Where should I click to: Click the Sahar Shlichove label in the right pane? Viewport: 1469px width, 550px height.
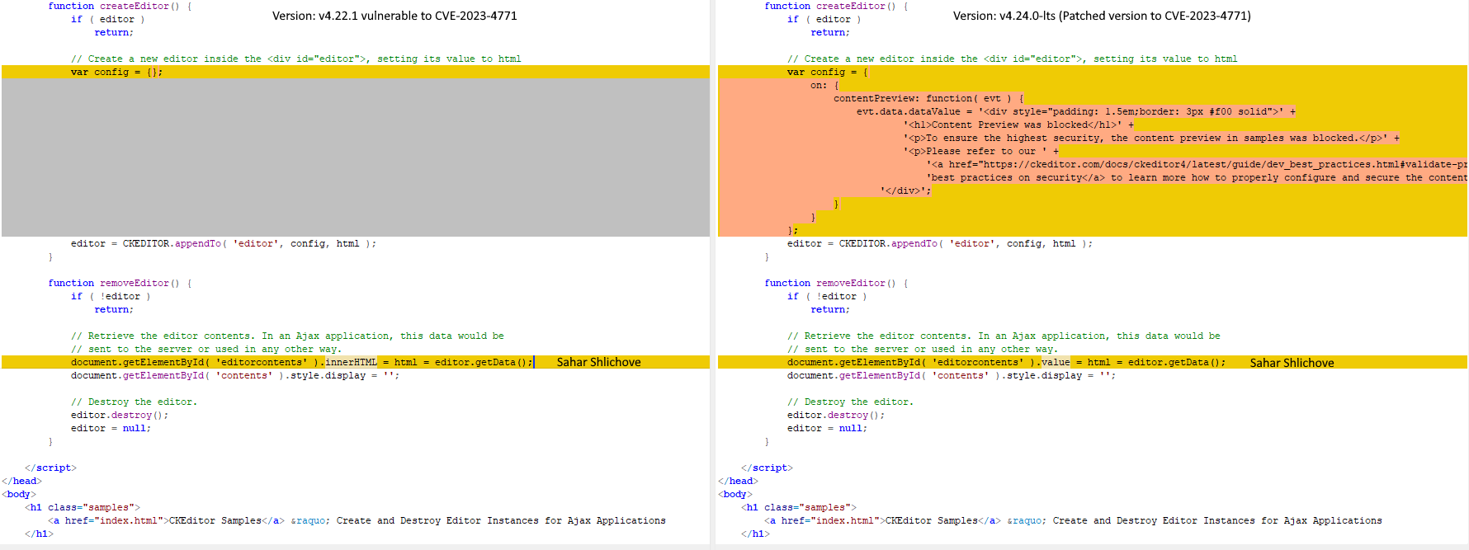[x=1292, y=363]
